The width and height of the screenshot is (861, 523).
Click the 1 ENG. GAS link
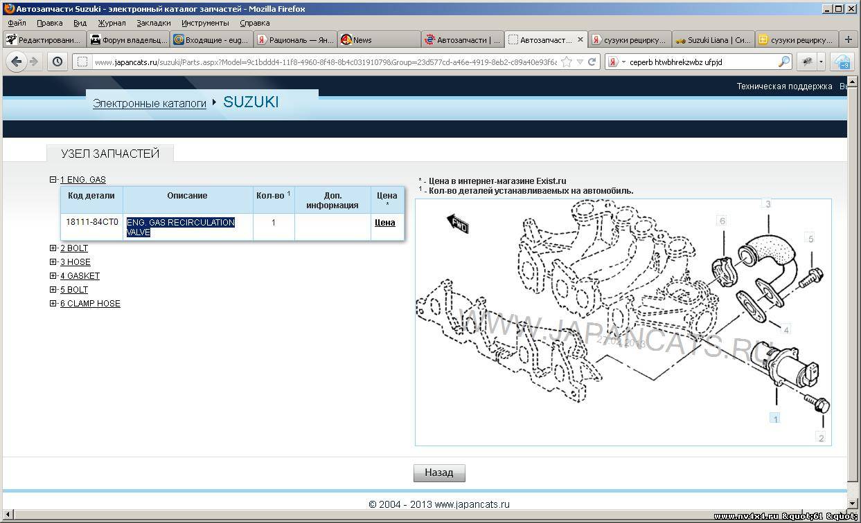pos(83,180)
